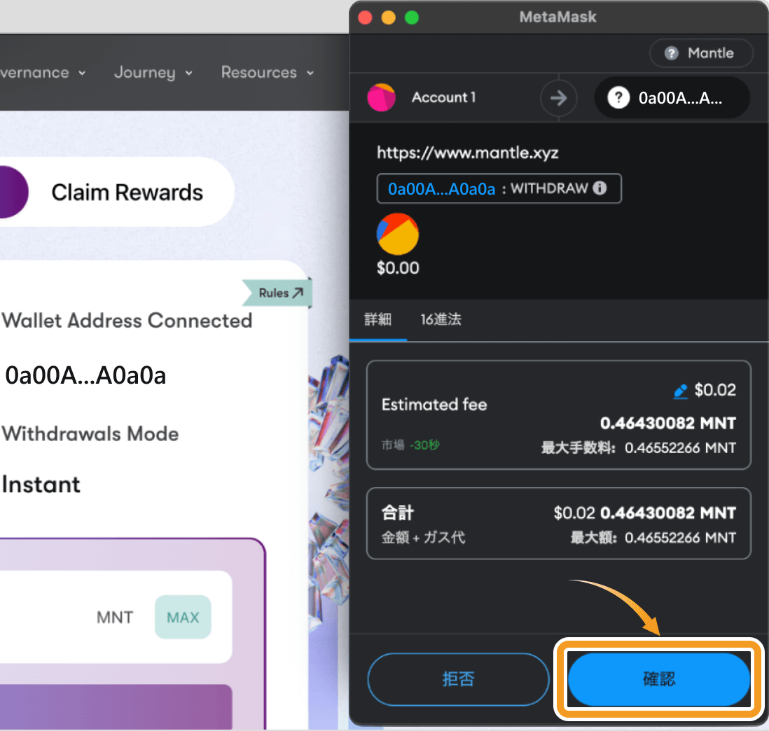Expand the Resources menu
The image size is (769, 731).
tap(268, 73)
